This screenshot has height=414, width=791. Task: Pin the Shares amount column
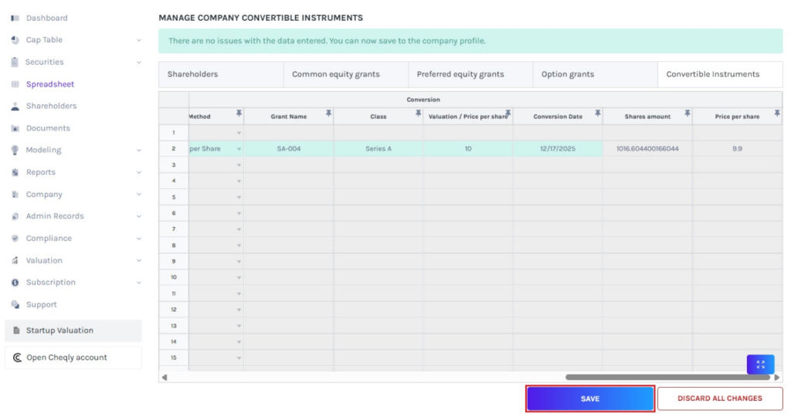click(x=687, y=114)
